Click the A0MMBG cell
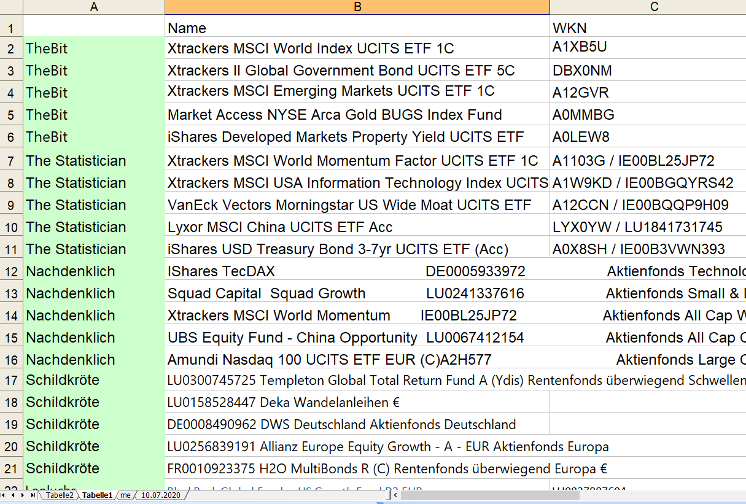This screenshot has height=504, width=746. pyautogui.click(x=648, y=114)
